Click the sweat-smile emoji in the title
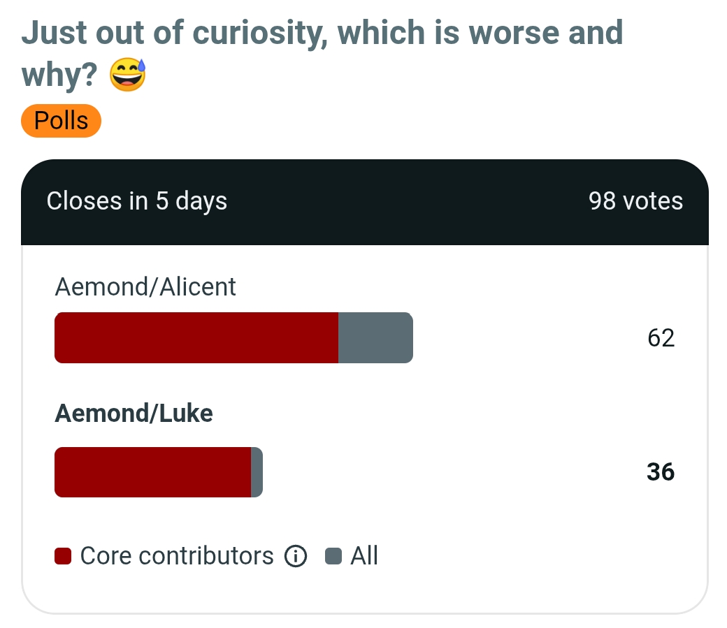The width and height of the screenshot is (727, 628). click(127, 75)
